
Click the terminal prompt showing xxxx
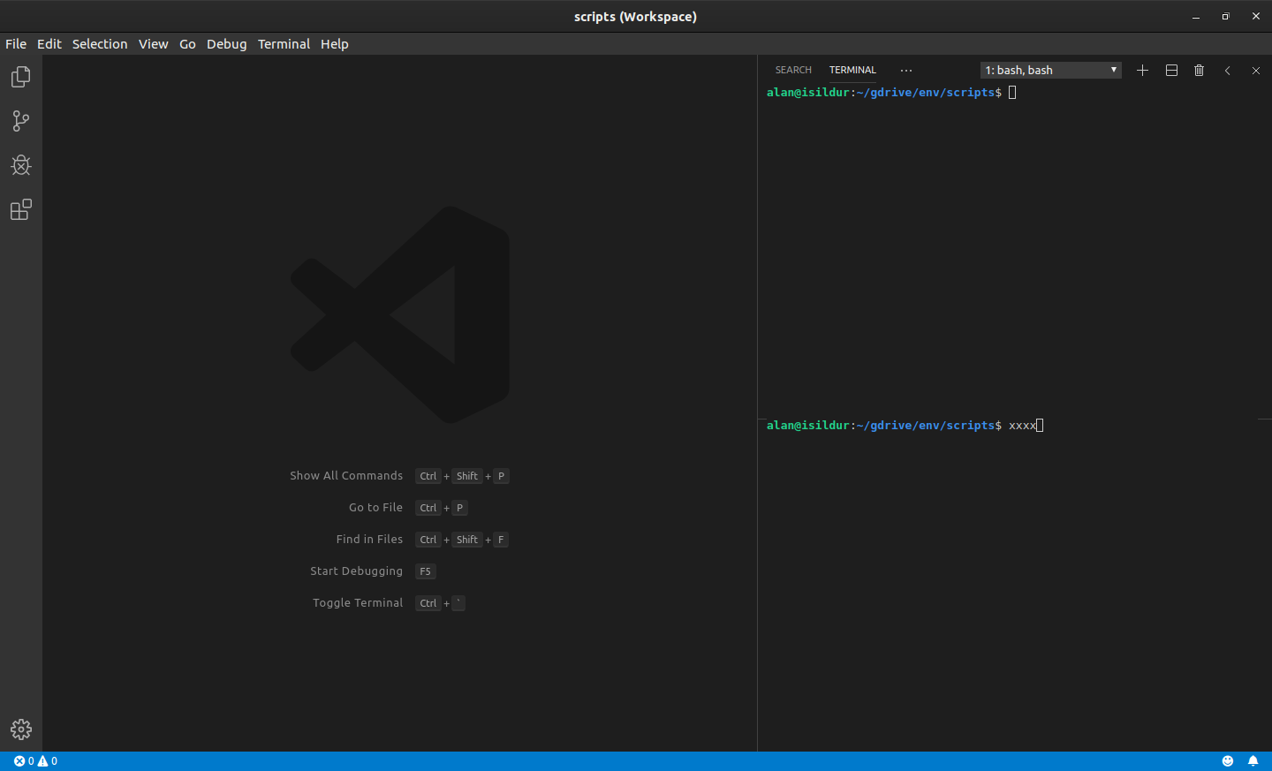pos(1025,425)
